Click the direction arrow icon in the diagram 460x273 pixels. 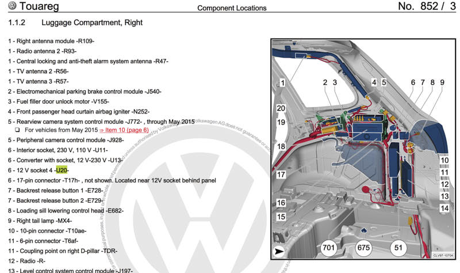[x=279, y=251]
